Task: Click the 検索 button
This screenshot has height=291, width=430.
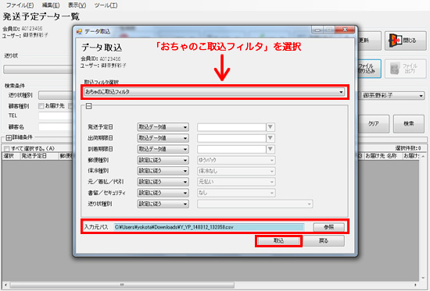Action: (x=409, y=124)
